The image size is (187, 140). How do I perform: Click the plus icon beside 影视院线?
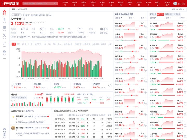185,37
